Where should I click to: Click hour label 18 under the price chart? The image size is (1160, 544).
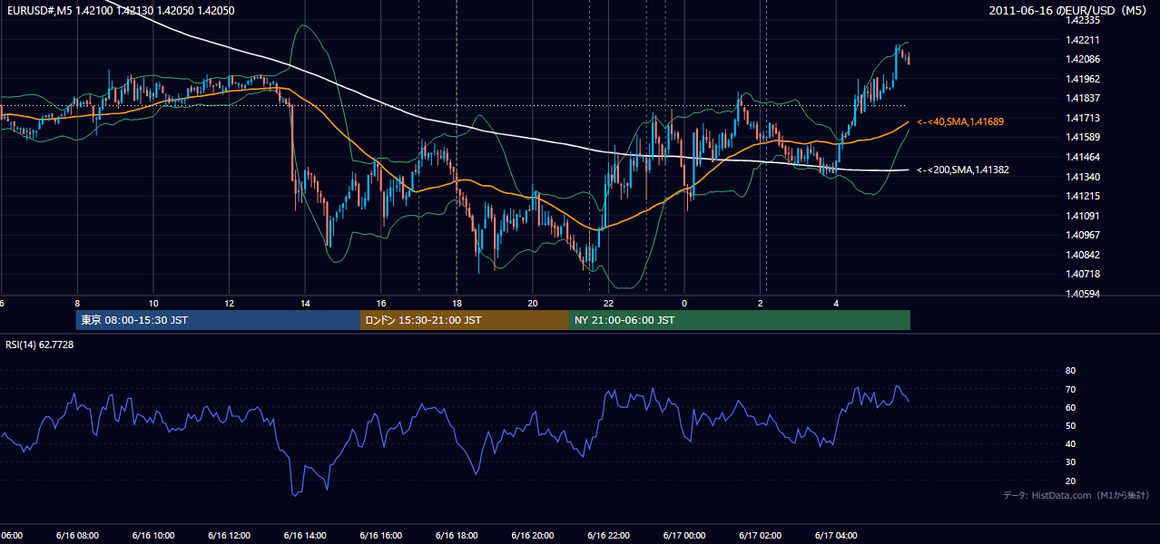[x=457, y=303]
